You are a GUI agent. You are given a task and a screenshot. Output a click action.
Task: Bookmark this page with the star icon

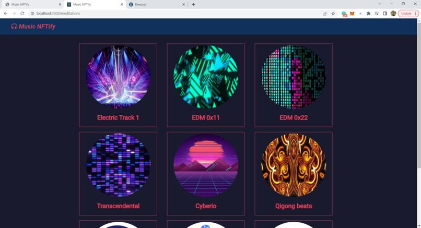[x=333, y=14]
